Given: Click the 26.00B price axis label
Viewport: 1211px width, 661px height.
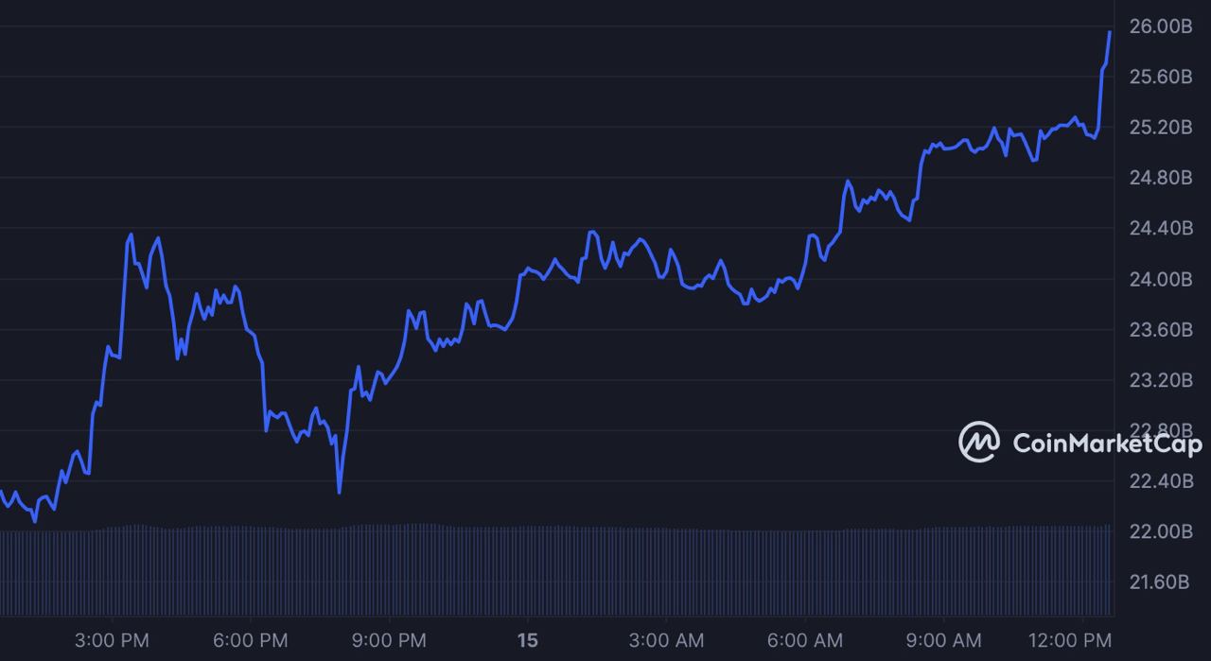Looking at the screenshot, I should (x=1161, y=26).
